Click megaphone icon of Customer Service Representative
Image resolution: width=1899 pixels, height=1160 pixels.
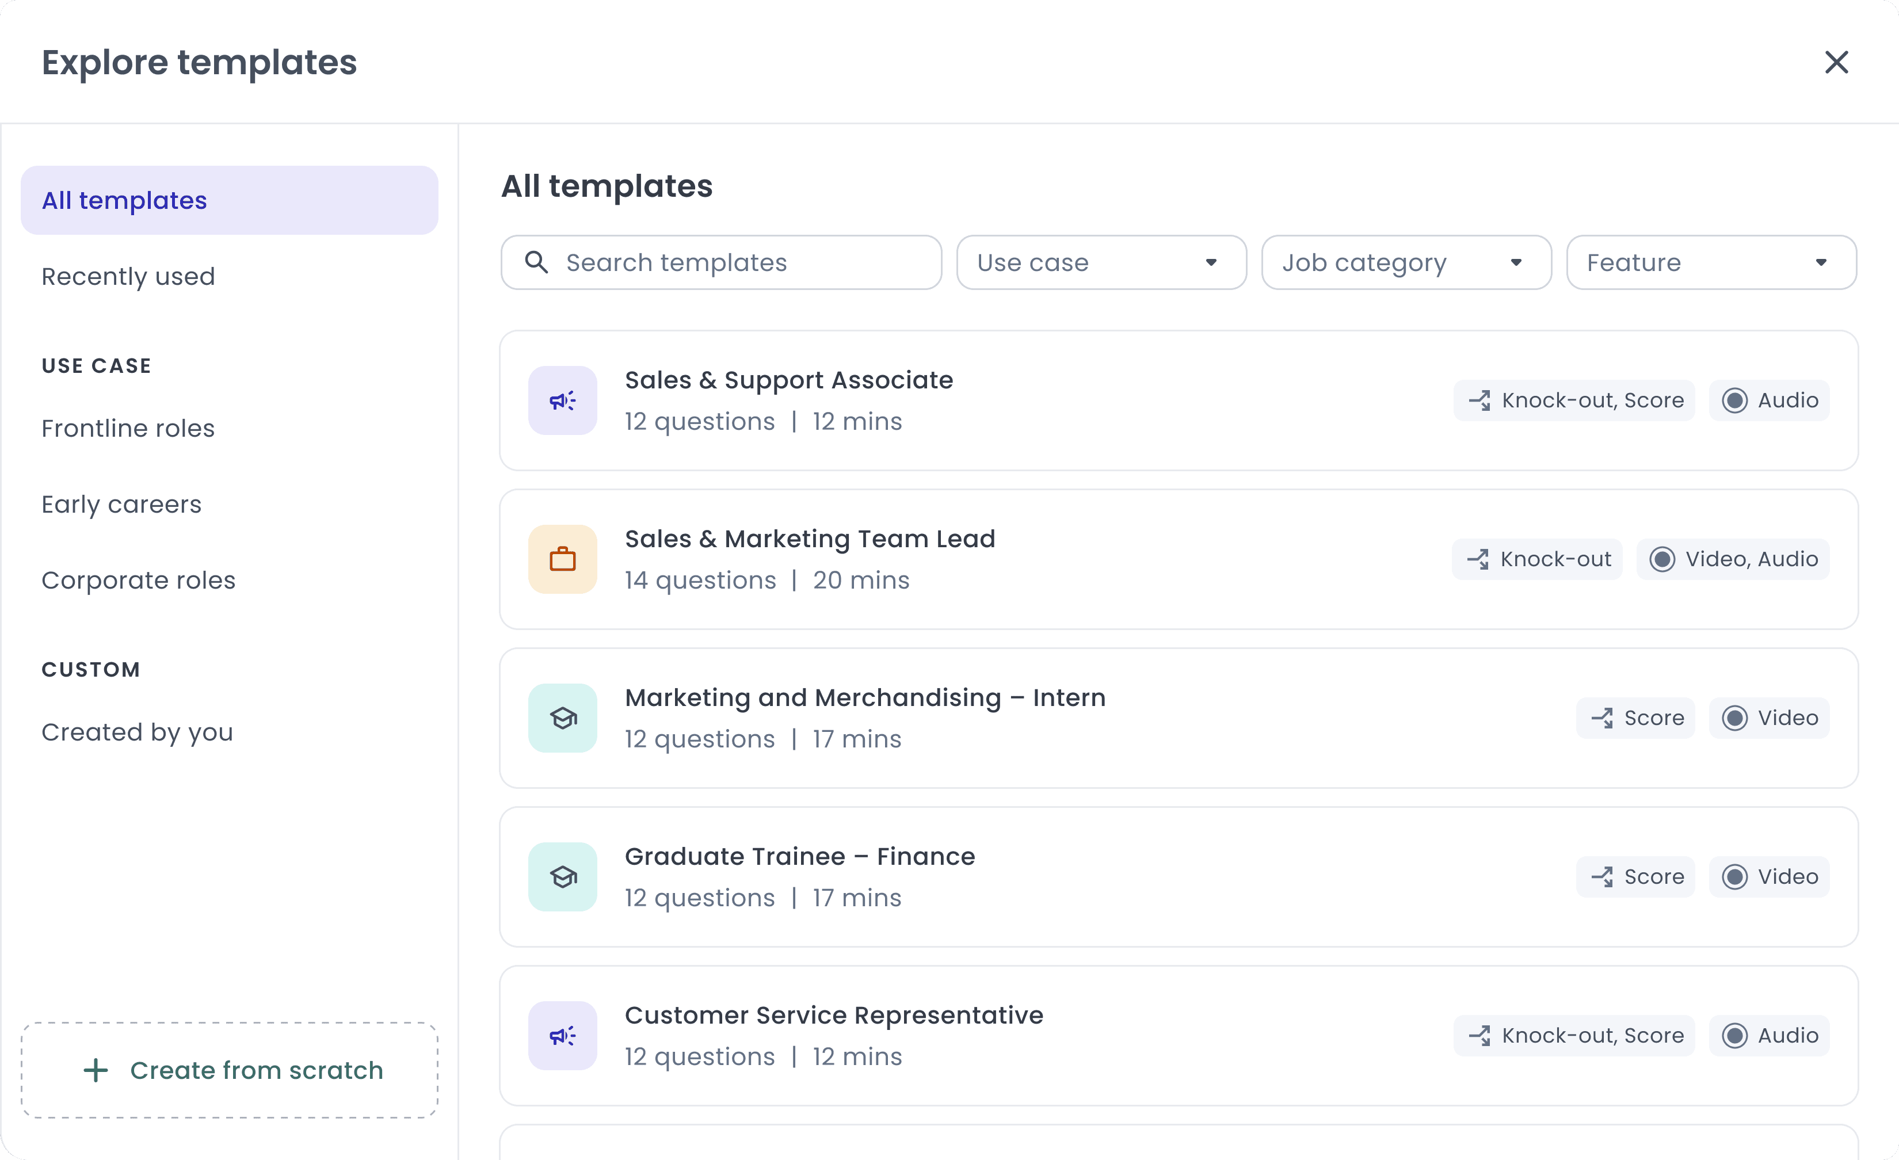coord(562,1035)
